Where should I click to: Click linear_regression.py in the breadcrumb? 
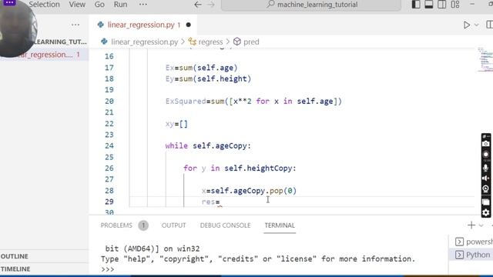coord(144,42)
